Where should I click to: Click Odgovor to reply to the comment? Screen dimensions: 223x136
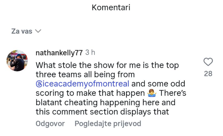pos(50,123)
